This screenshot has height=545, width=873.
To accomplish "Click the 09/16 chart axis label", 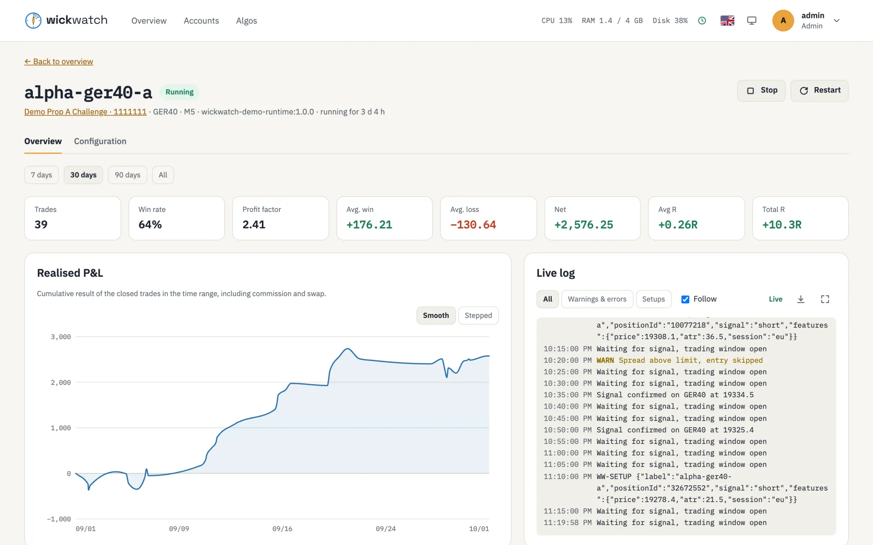I will (x=282, y=528).
